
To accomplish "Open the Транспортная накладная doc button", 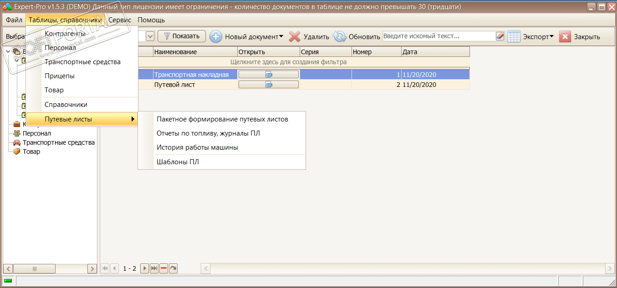I will coord(269,75).
